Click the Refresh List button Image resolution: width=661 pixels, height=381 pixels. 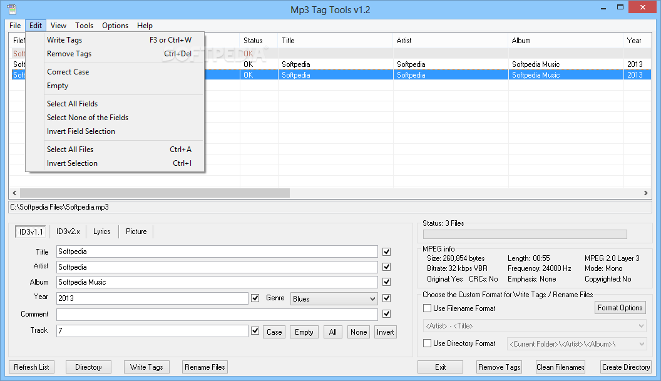(31, 367)
